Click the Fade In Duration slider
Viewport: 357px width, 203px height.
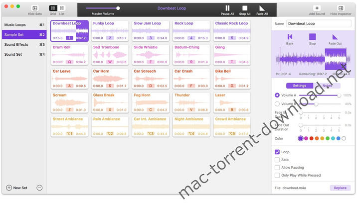coord(320,112)
